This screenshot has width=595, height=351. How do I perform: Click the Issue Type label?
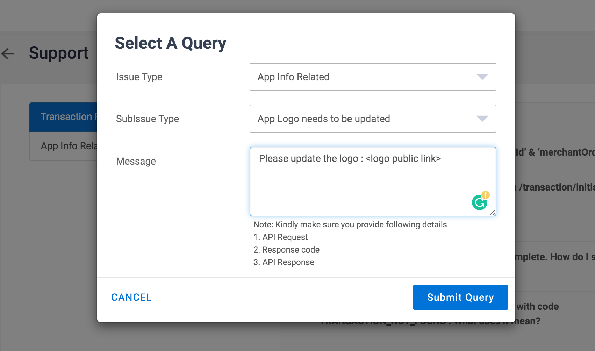click(139, 77)
